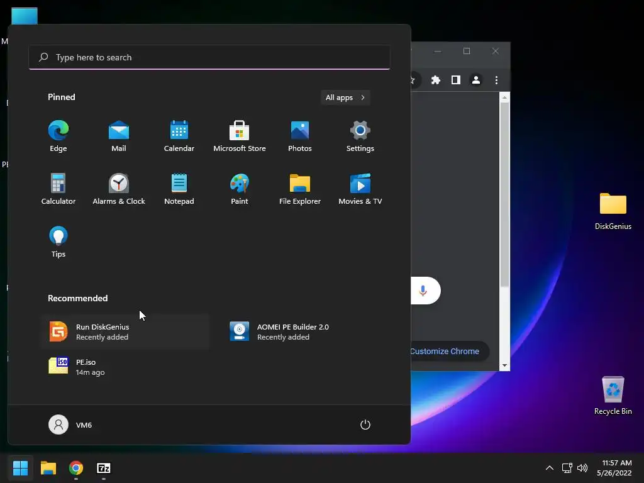Click the Type here to search box
The image size is (644, 483).
tap(209, 57)
